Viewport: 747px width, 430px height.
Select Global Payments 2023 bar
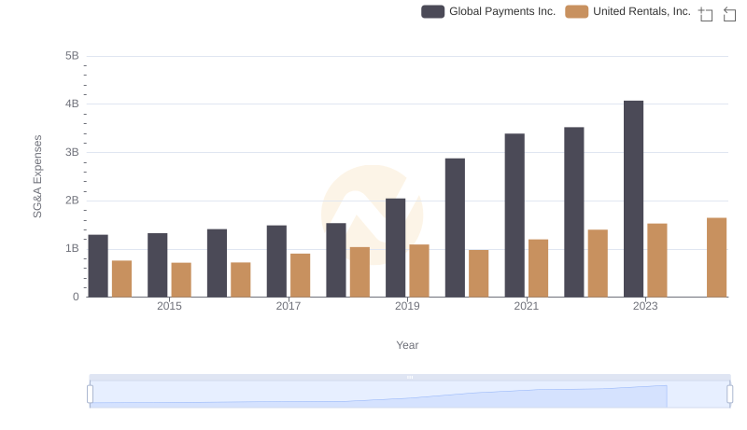click(633, 199)
